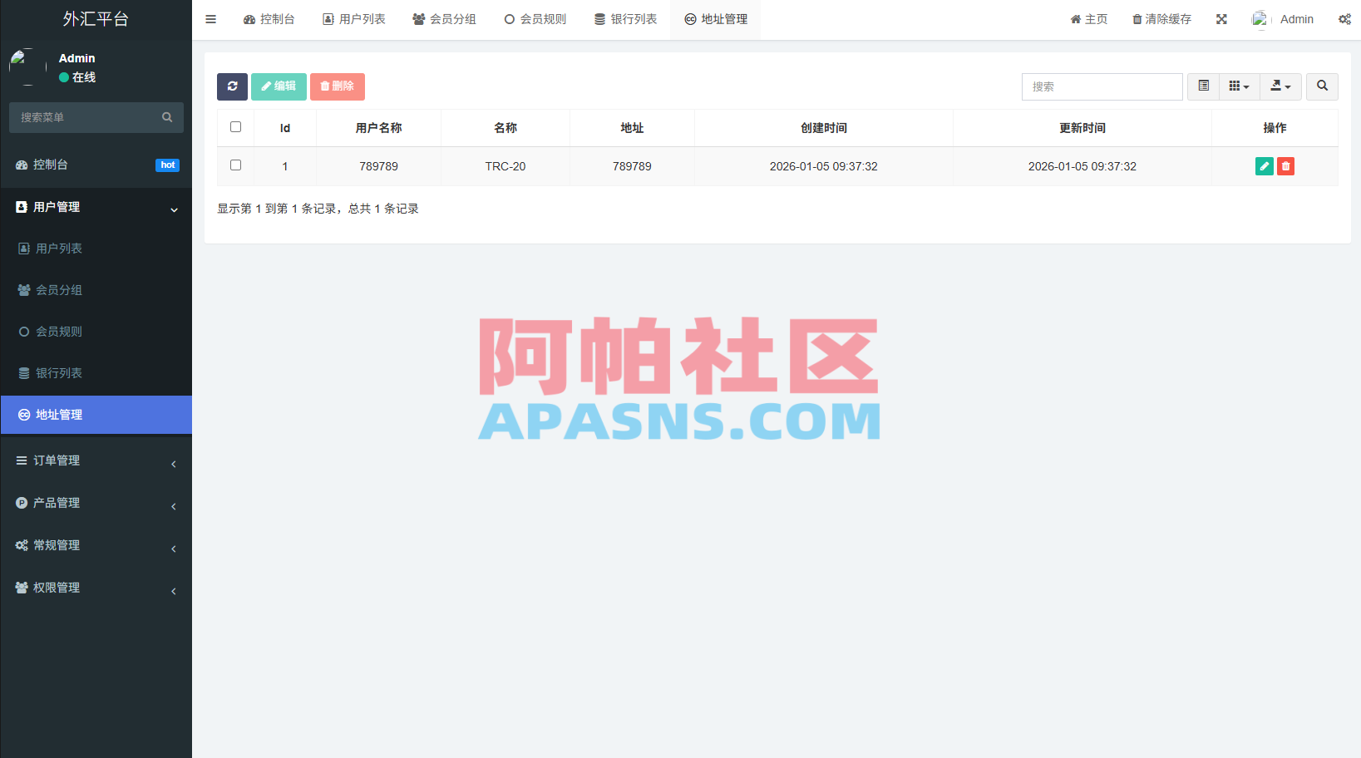This screenshot has width=1361, height=758.
Task: Click the red delete icon in row 1
Action: tap(1285, 166)
